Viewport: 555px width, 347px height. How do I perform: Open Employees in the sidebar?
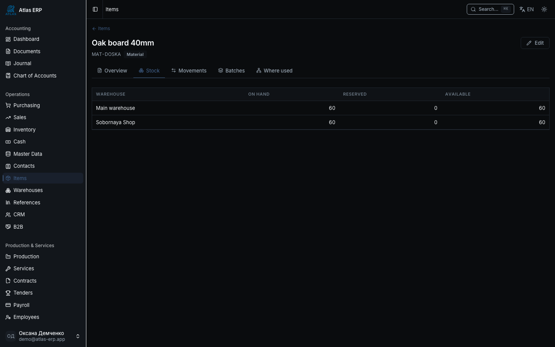click(x=43, y=317)
